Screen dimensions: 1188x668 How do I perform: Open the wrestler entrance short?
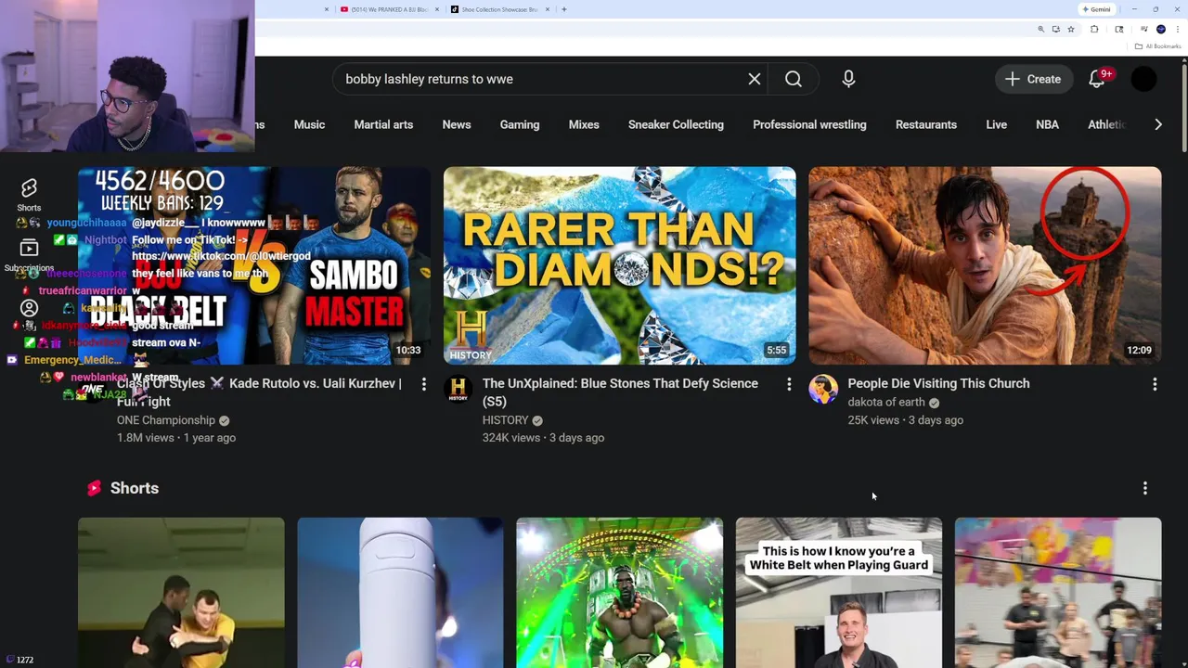pyautogui.click(x=619, y=593)
